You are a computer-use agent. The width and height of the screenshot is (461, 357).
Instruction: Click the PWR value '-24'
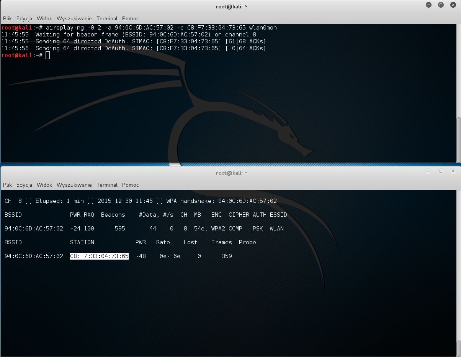tap(75, 229)
